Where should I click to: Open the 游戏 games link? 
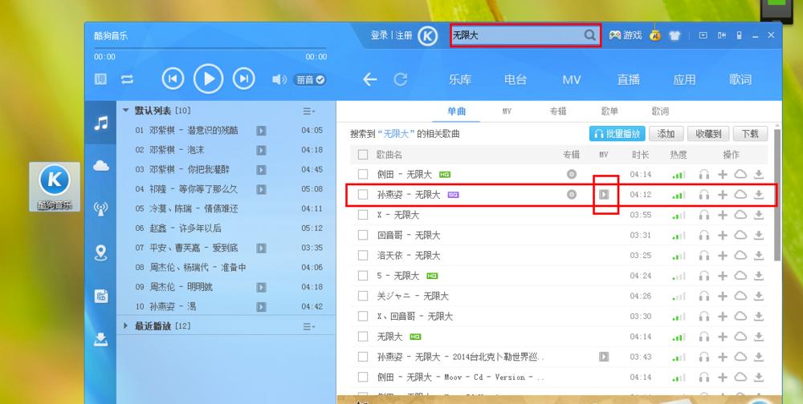[x=626, y=35]
